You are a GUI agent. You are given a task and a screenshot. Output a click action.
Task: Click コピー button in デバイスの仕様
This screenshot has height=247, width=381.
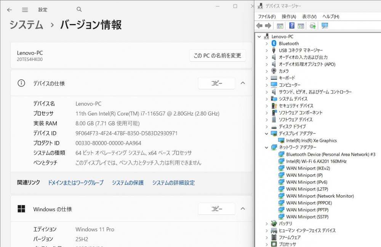point(216,83)
